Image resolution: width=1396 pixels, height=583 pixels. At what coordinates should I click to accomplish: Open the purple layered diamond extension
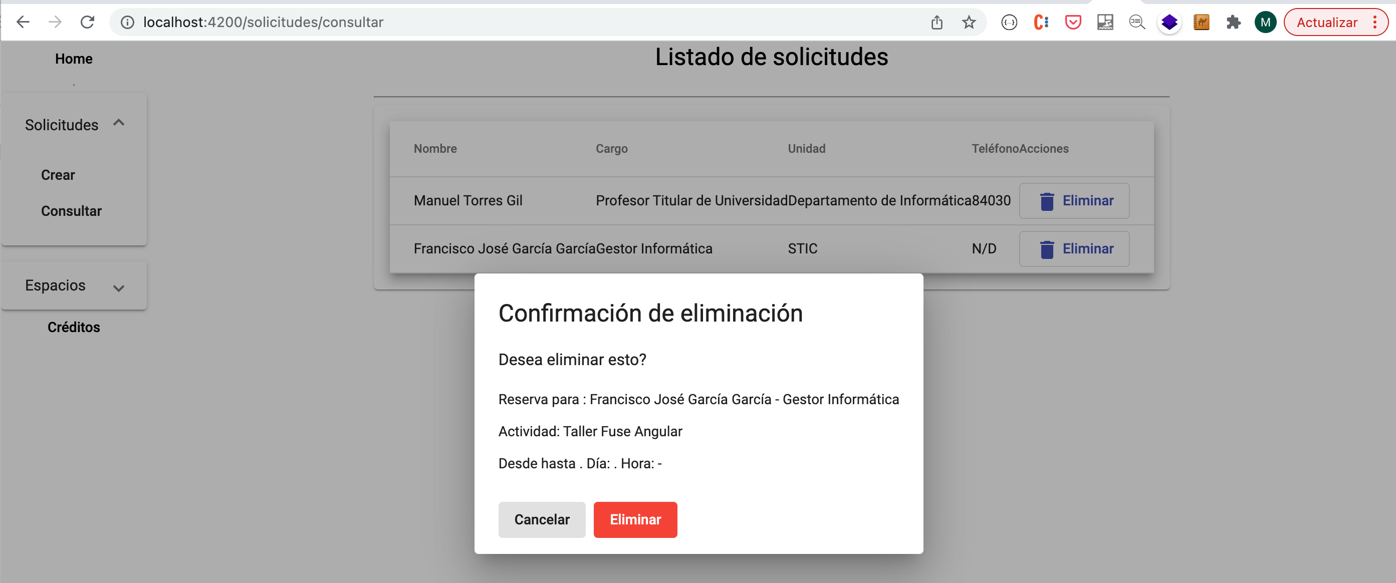pyautogui.click(x=1170, y=22)
